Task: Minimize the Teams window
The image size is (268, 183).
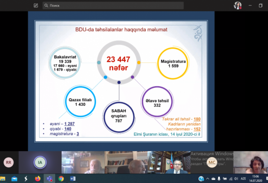Action: coord(250,6)
